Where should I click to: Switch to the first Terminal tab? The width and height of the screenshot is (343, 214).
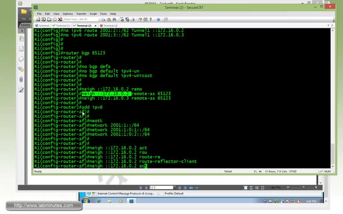tap(42, 25)
